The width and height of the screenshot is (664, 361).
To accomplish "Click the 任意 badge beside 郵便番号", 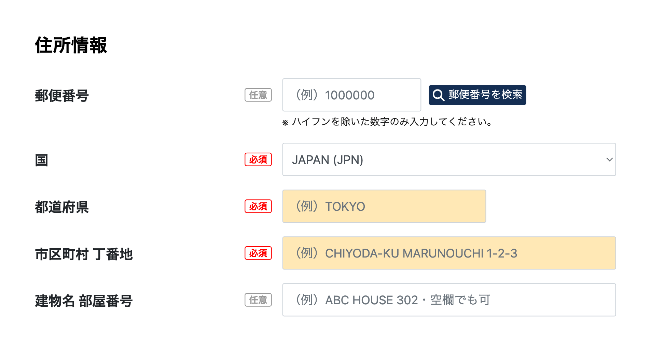I will [x=258, y=95].
